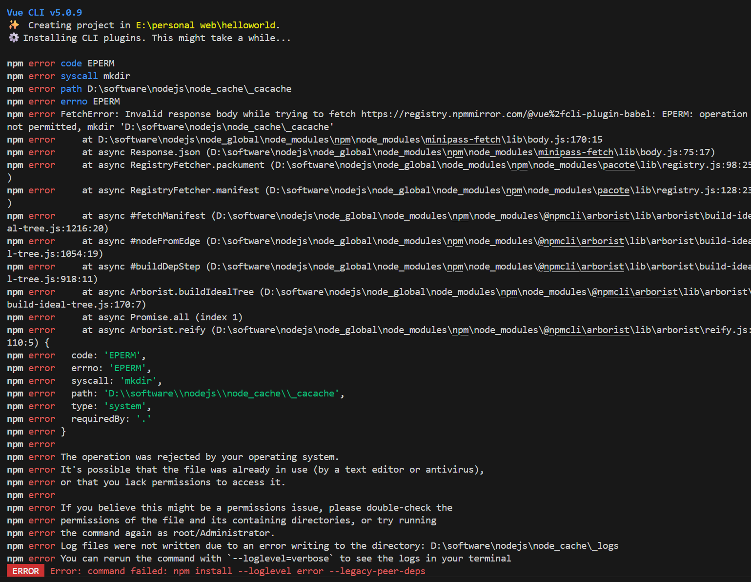Click 'command failed: npm install' error message
Viewport: 751px width, 582px height.
[238, 571]
